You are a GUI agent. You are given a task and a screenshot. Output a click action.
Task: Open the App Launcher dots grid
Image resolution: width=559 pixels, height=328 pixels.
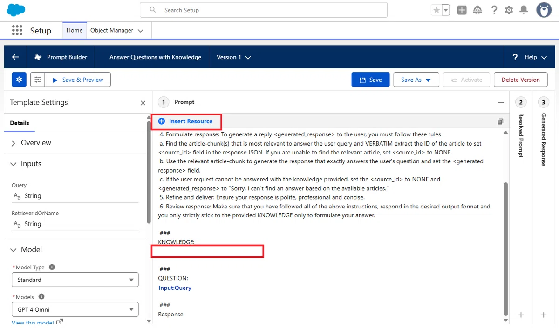click(17, 30)
